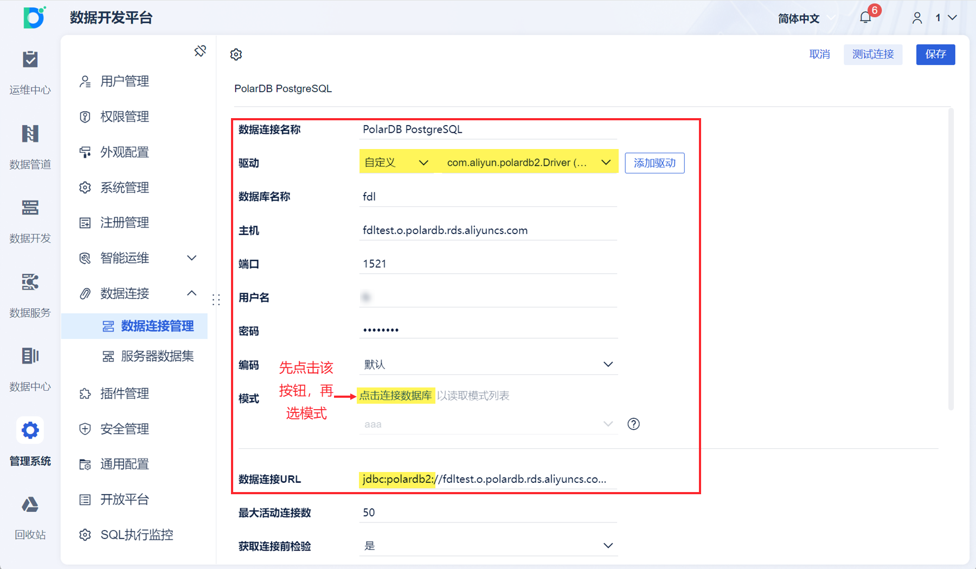Click the 插件管理 puzzle icon

85,393
